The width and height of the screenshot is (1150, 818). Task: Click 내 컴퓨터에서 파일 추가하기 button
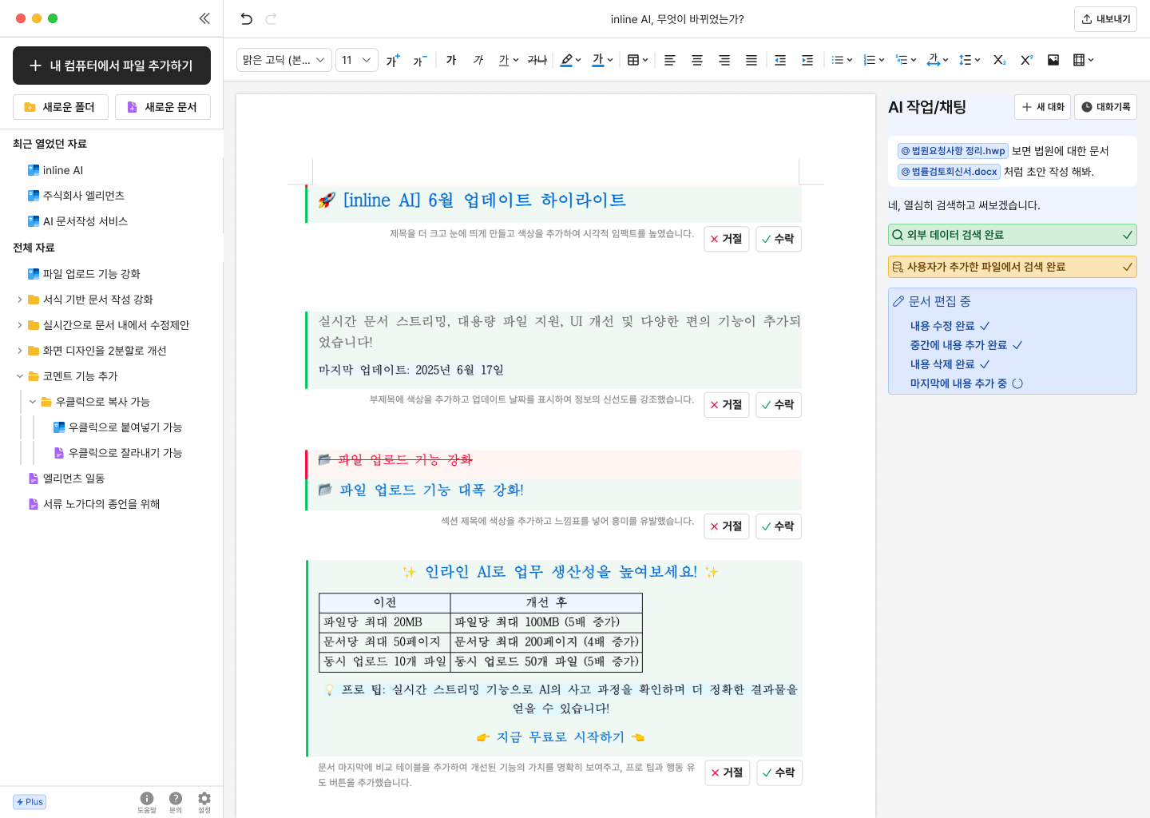(112, 66)
